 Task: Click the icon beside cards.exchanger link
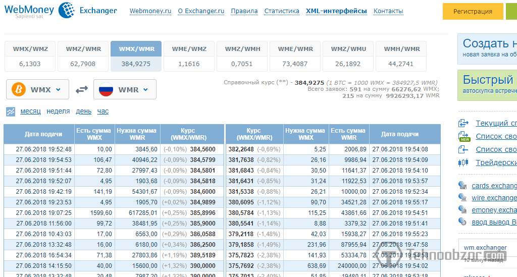462,186
